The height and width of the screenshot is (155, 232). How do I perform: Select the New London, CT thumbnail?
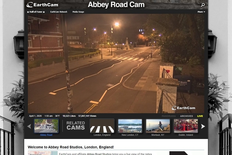click(x=130, y=126)
